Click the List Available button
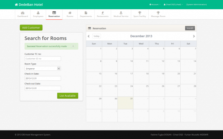The height and width of the screenshot is (139, 223). [68, 96]
